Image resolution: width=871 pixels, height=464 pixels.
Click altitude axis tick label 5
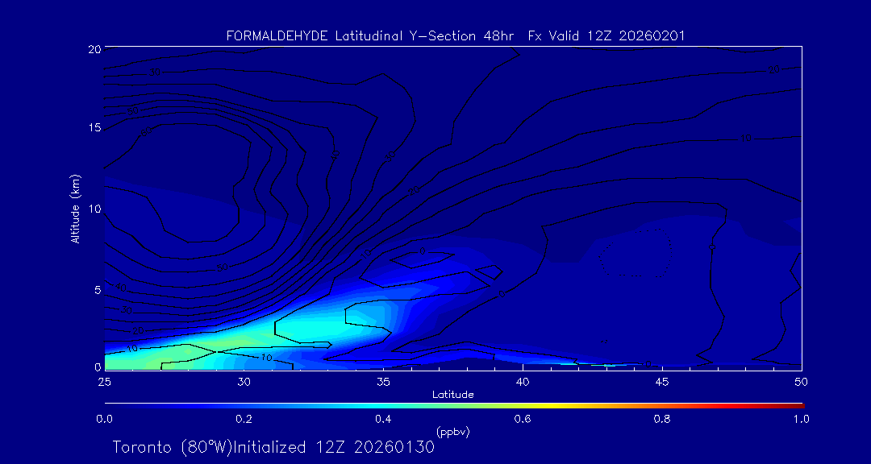click(98, 290)
